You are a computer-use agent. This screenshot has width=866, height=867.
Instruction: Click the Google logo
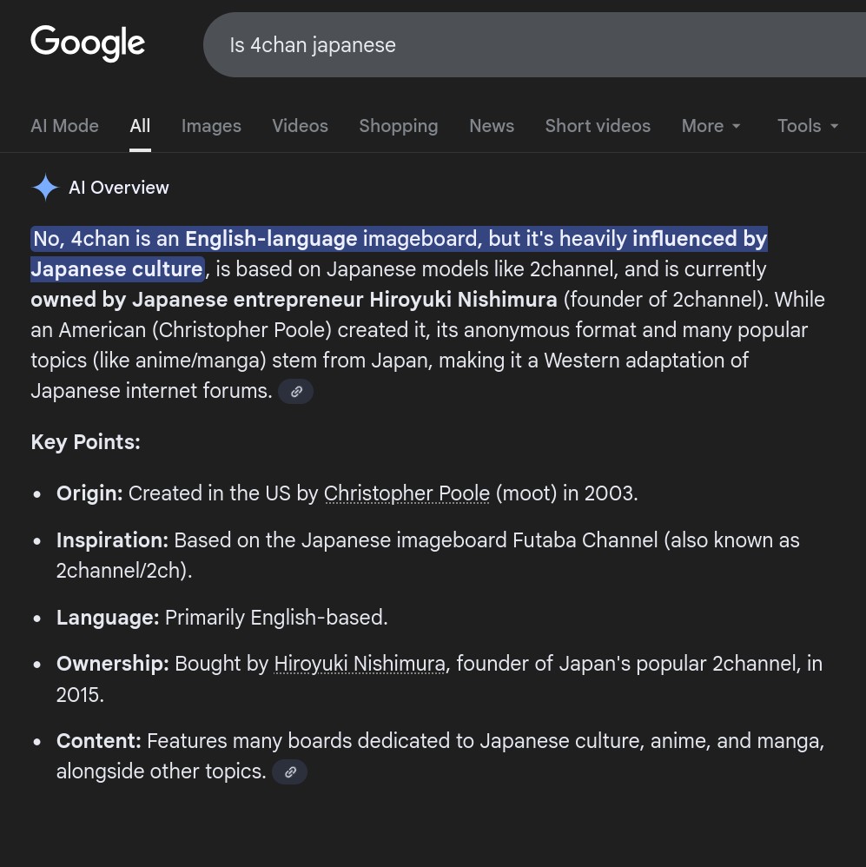pos(88,43)
